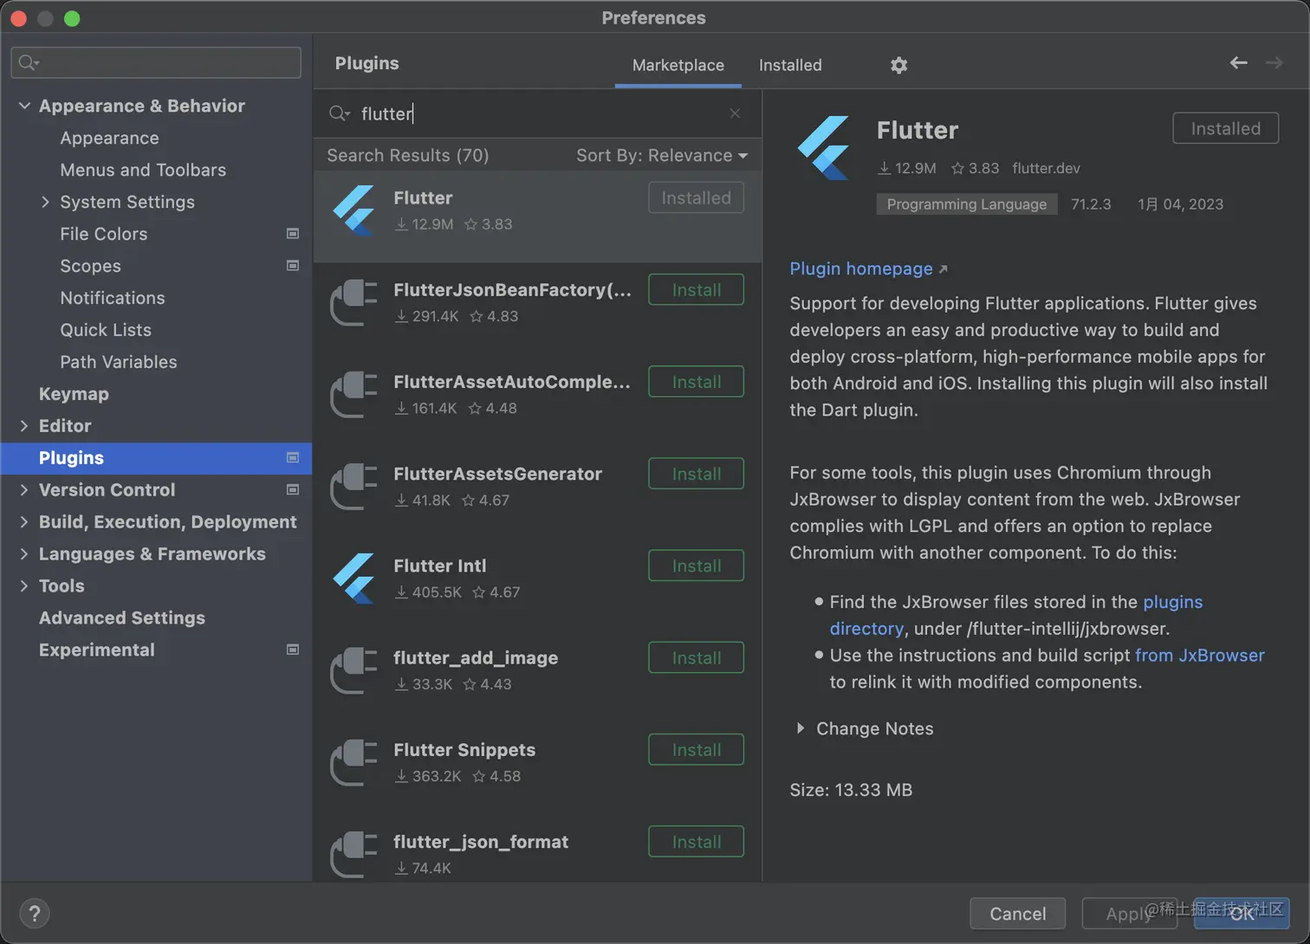The image size is (1310, 944).
Task: Open Notifications settings page
Action: click(x=113, y=298)
